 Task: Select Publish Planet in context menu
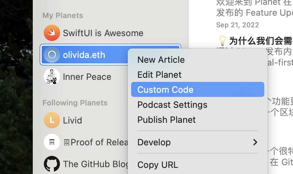tap(166, 120)
